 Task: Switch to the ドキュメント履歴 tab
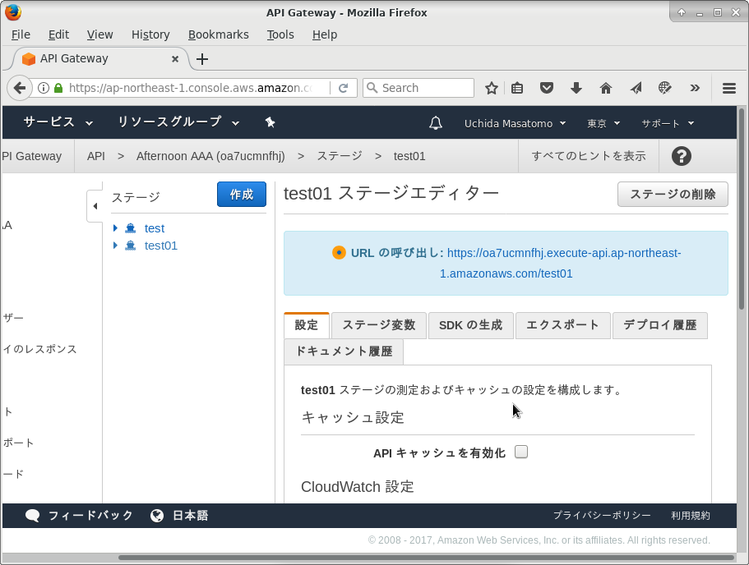click(x=344, y=351)
